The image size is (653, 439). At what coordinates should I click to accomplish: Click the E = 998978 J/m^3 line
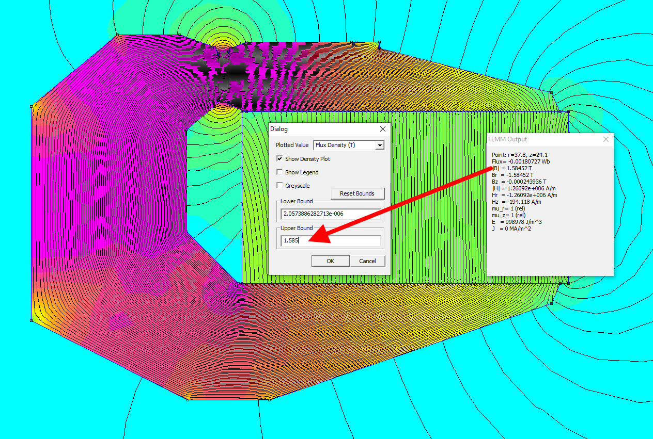517,222
